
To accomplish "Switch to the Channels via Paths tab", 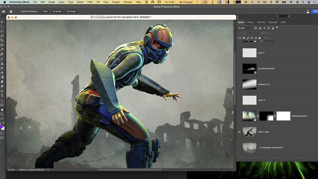I will pyautogui.click(x=283, y=22).
